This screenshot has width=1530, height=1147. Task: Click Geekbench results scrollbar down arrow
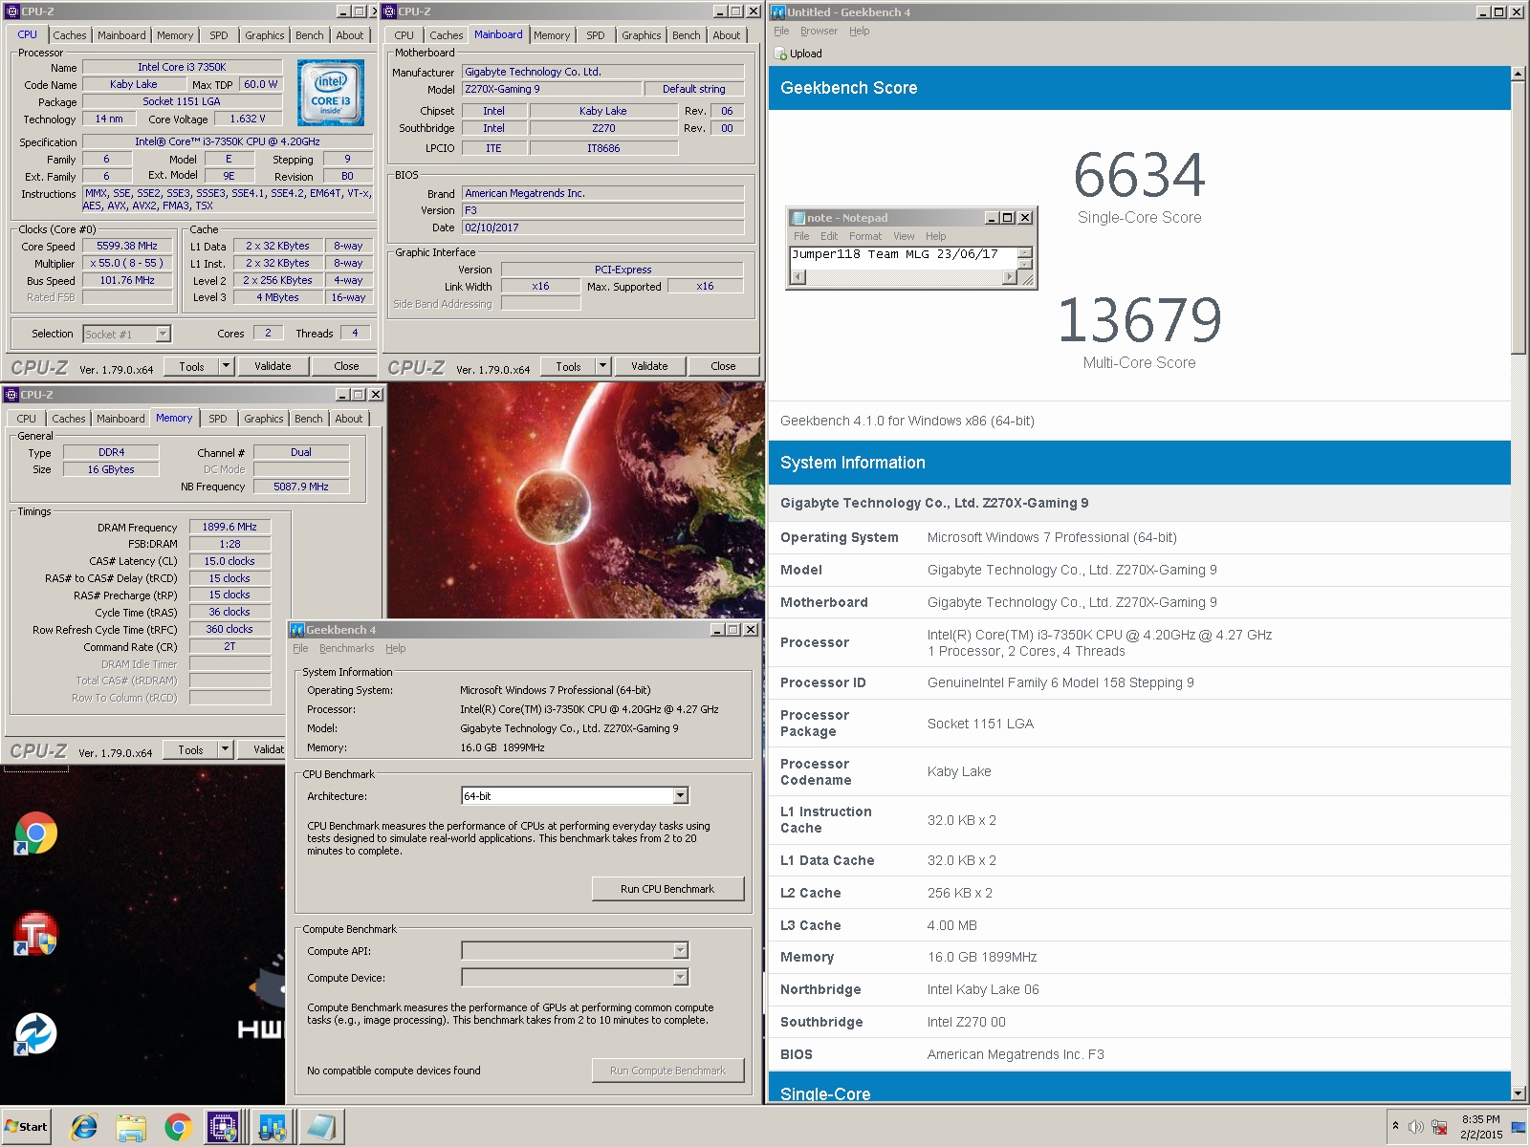click(1519, 1093)
